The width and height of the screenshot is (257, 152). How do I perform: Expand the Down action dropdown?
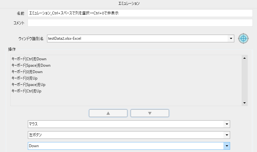coord(227,146)
